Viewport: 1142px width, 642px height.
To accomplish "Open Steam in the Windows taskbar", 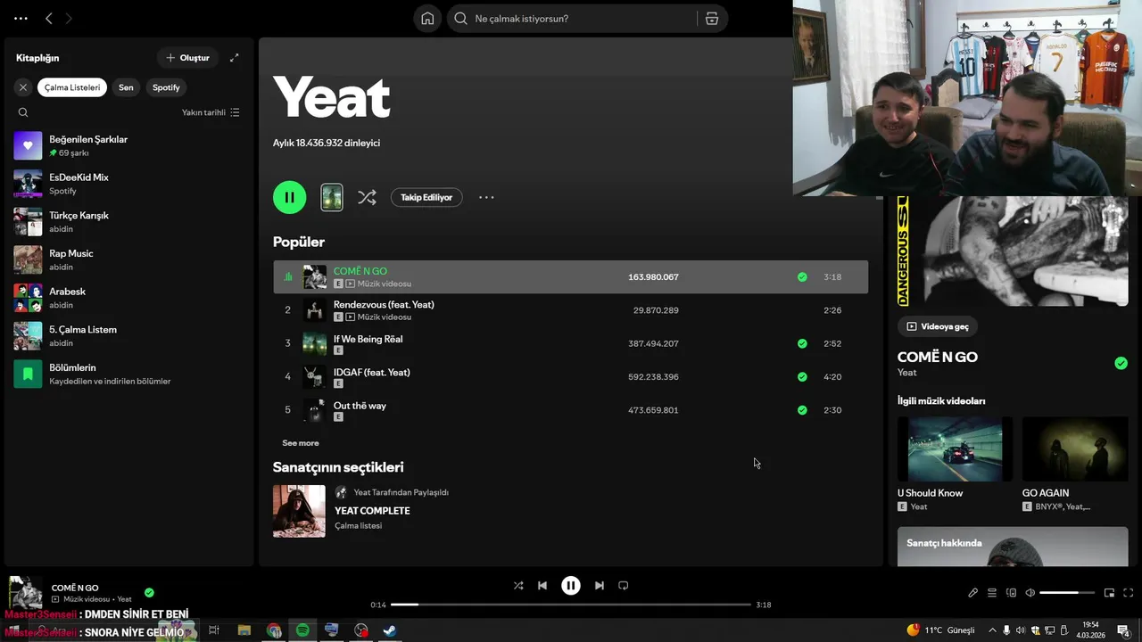I will [x=390, y=630].
